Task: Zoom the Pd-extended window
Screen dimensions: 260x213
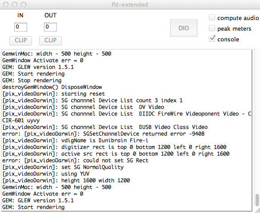Action: click(24, 4)
